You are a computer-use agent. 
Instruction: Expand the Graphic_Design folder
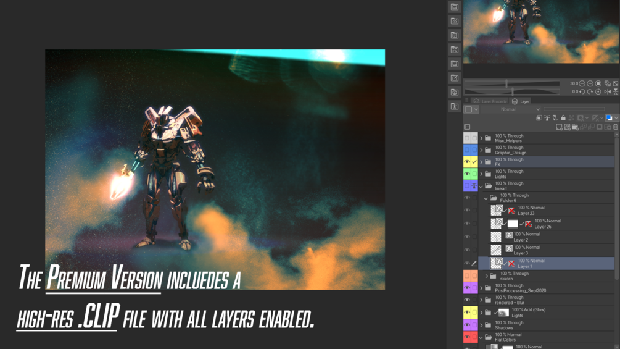click(481, 150)
